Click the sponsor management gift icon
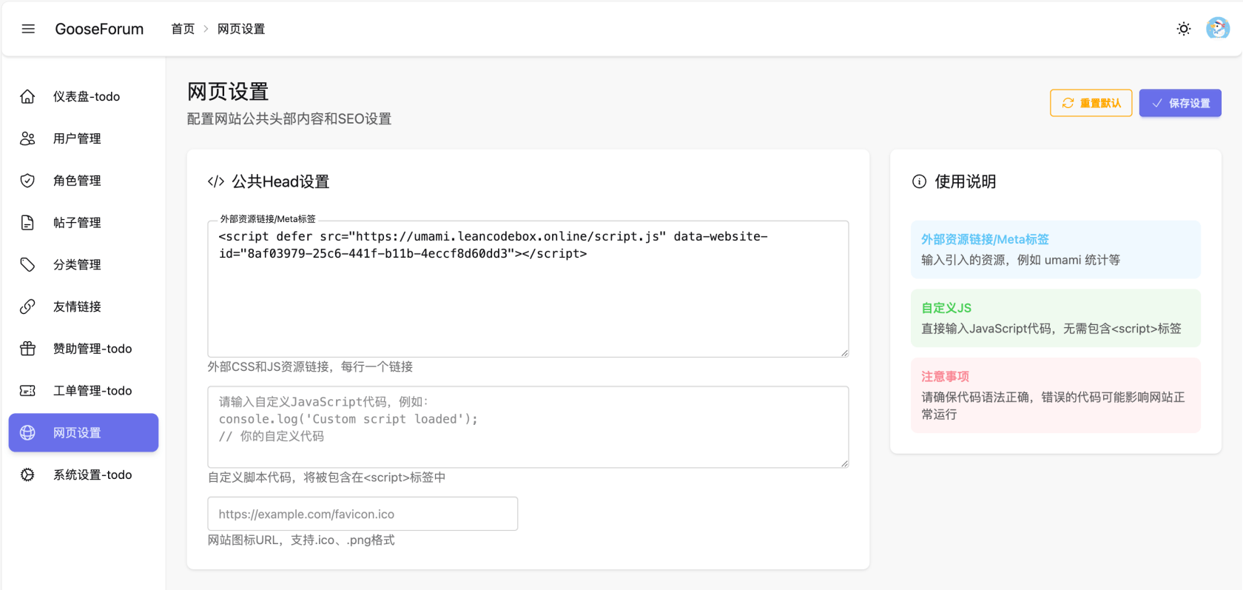This screenshot has width=1243, height=590. click(x=27, y=349)
